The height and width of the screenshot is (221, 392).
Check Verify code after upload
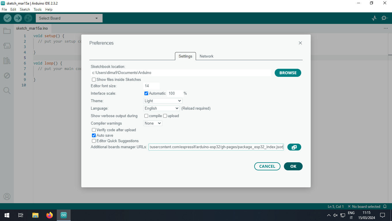(94, 130)
